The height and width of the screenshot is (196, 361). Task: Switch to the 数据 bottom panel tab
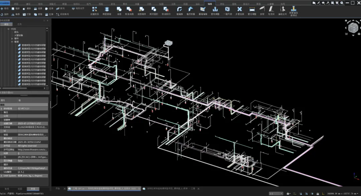click(x=33, y=189)
